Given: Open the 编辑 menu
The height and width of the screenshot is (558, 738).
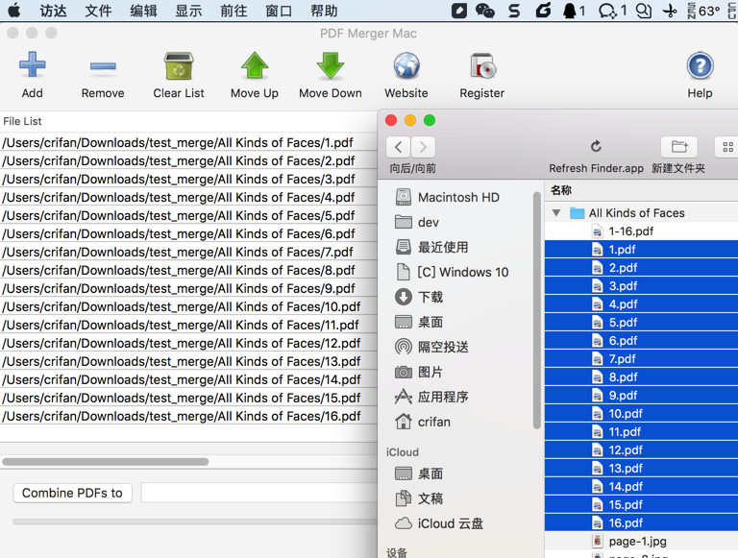Looking at the screenshot, I should [x=143, y=11].
